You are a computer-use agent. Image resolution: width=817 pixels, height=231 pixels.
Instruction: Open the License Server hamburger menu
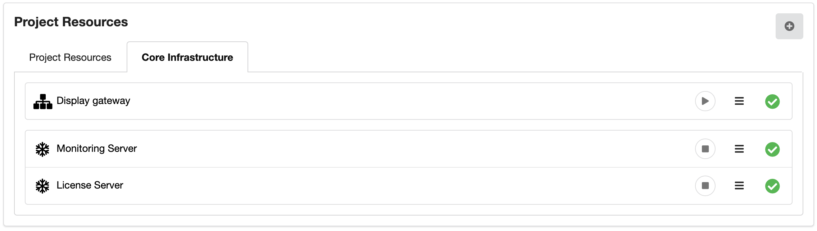(x=739, y=186)
